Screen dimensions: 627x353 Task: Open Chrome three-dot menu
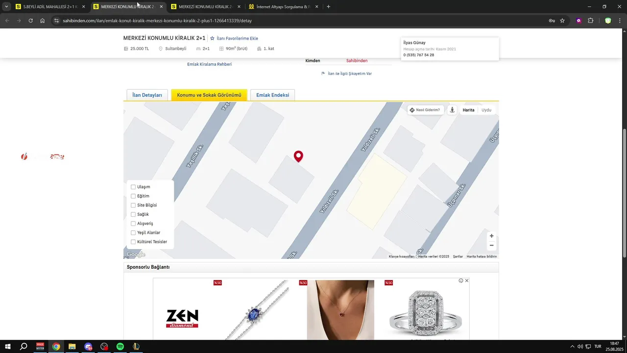click(x=620, y=21)
